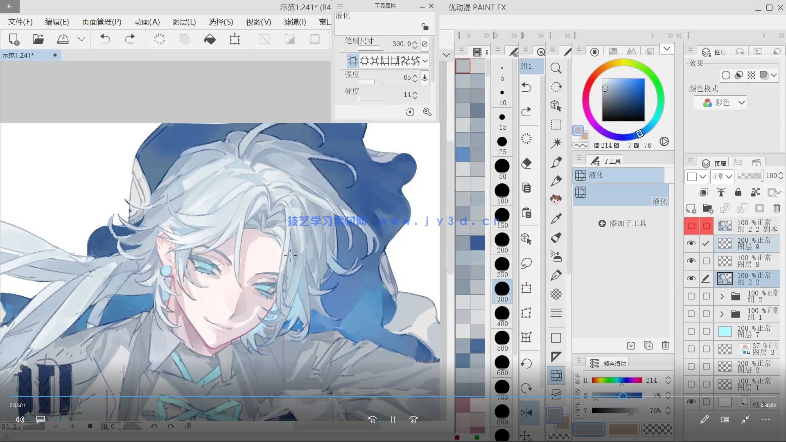The image size is (786, 442).
Task: Click 添加子工具 button
Action: point(622,223)
